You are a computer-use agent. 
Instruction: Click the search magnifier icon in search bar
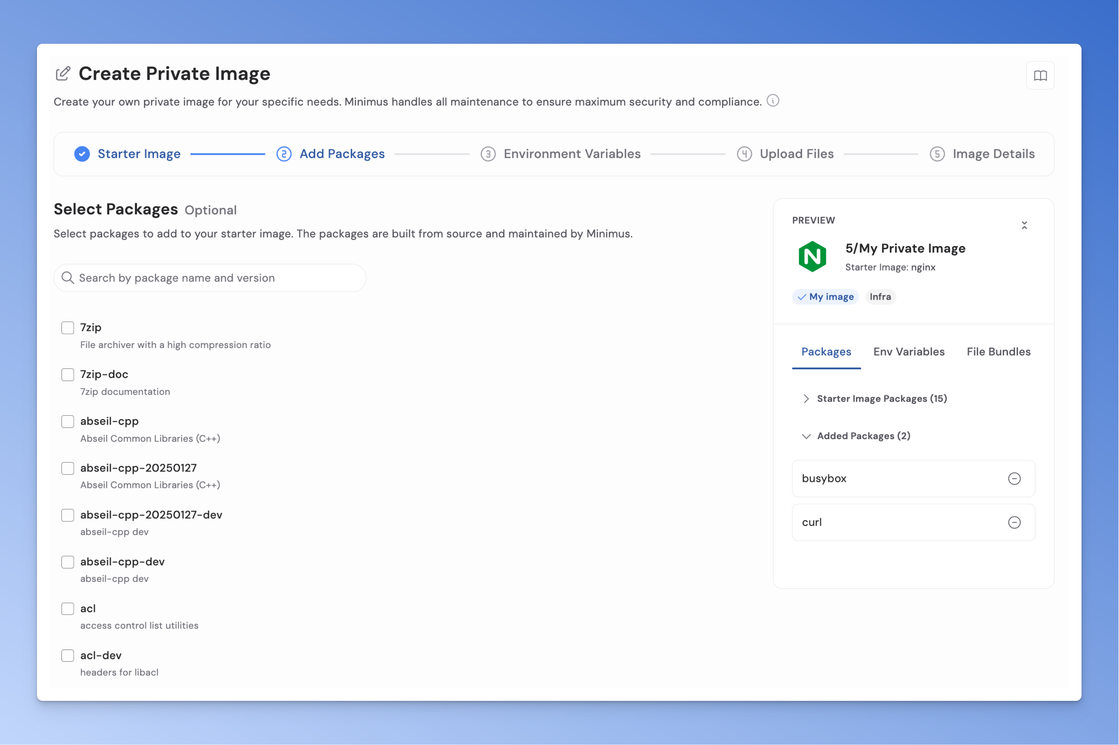coord(68,278)
